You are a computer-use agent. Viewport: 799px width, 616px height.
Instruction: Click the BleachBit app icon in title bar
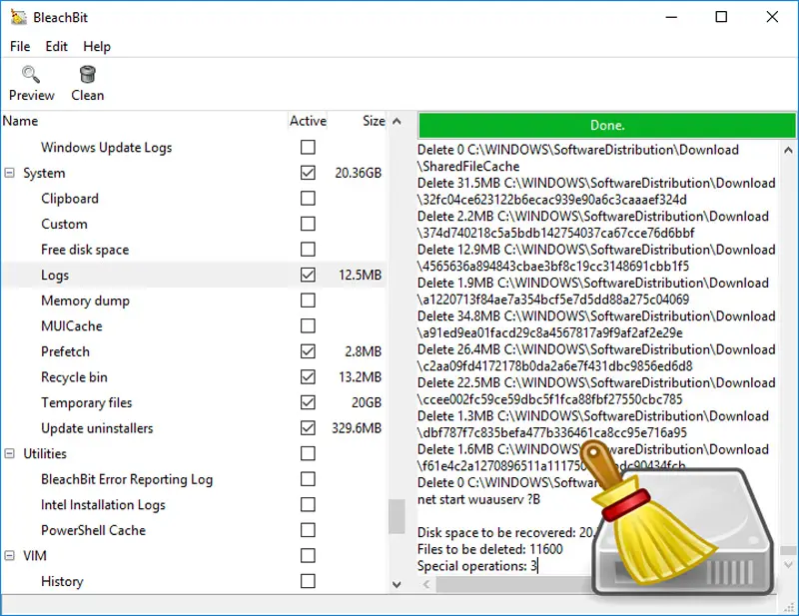[18, 17]
